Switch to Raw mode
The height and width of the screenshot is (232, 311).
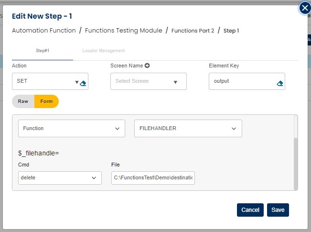pyautogui.click(x=23, y=101)
